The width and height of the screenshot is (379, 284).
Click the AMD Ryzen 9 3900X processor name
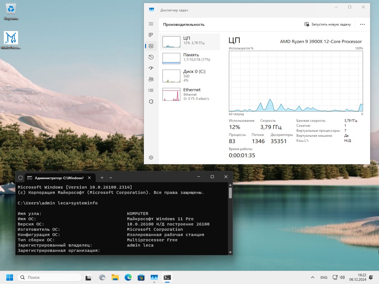click(x=321, y=41)
